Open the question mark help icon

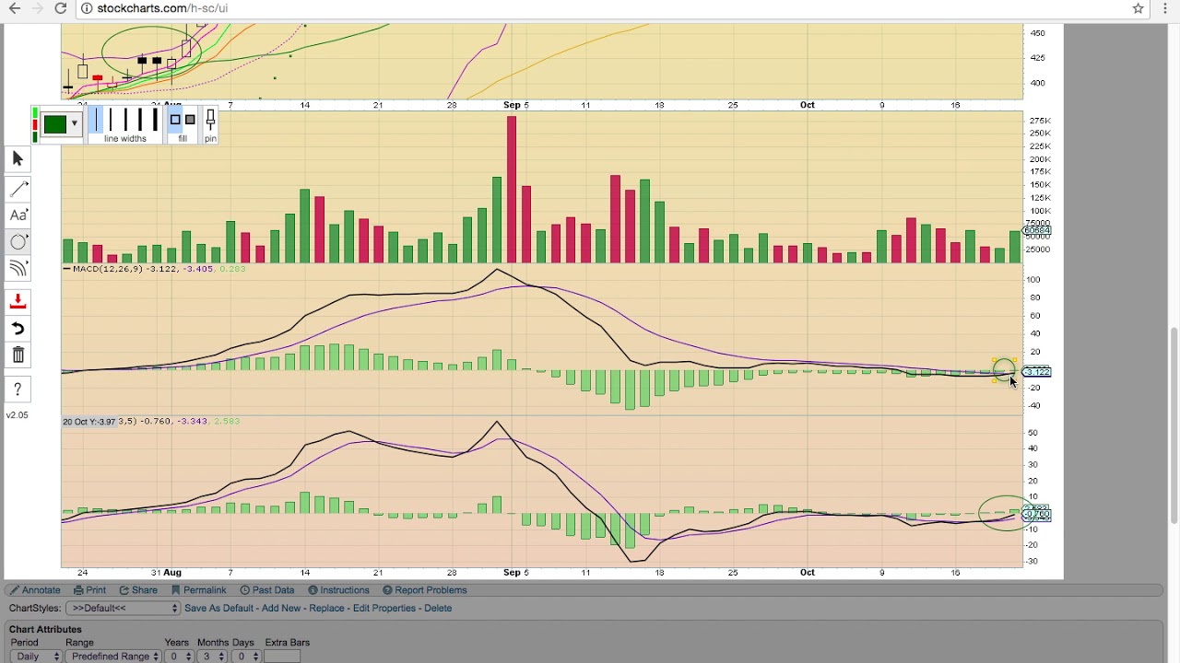pyautogui.click(x=18, y=390)
